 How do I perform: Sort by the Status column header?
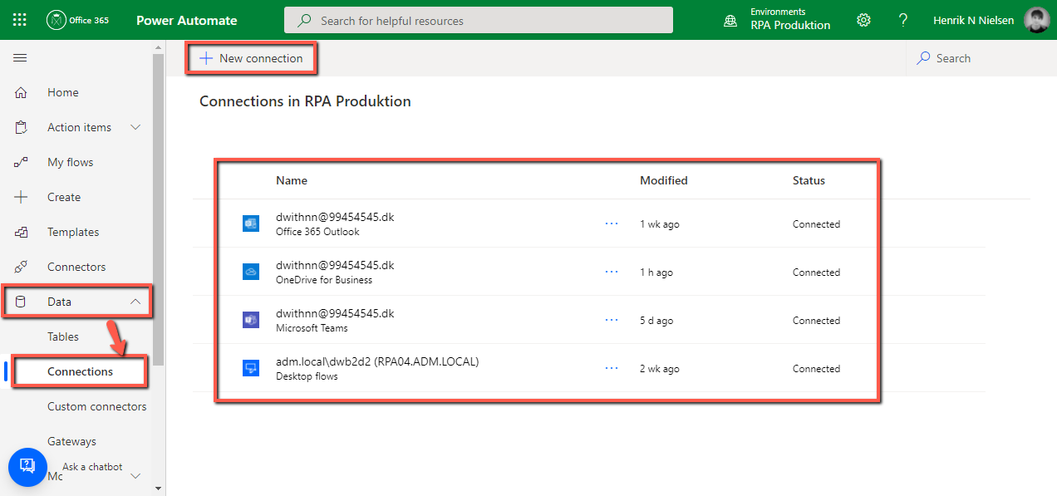809,180
